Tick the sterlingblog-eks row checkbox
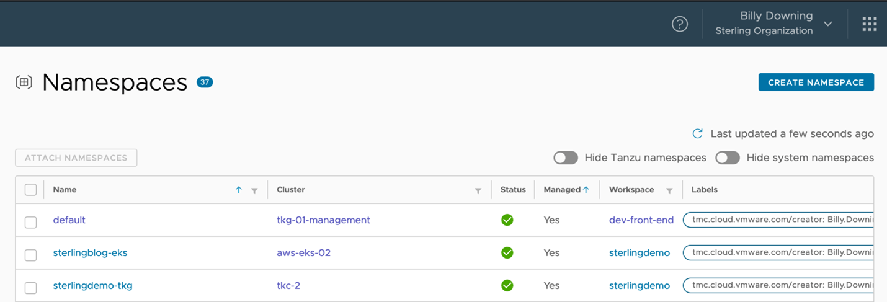Image resolution: width=887 pixels, height=302 pixels. [x=30, y=255]
